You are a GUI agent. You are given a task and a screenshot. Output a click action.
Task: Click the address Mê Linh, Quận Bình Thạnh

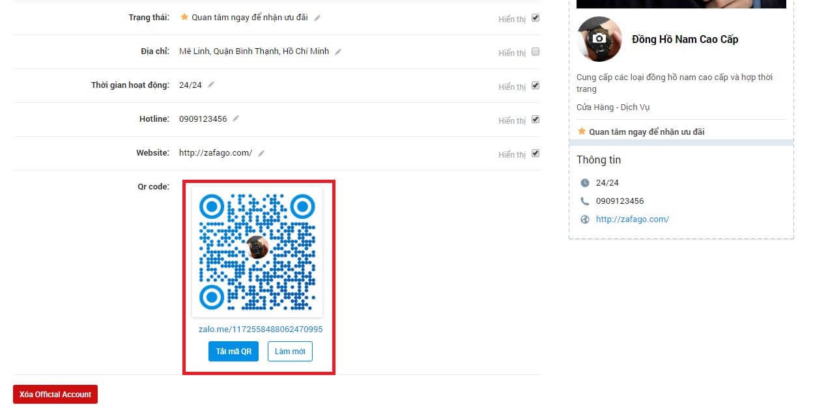[254, 51]
